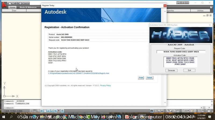This screenshot has height=120, width=215.
Task: Open the saved RegInfo.html file path link
Action: click(x=78, y=73)
